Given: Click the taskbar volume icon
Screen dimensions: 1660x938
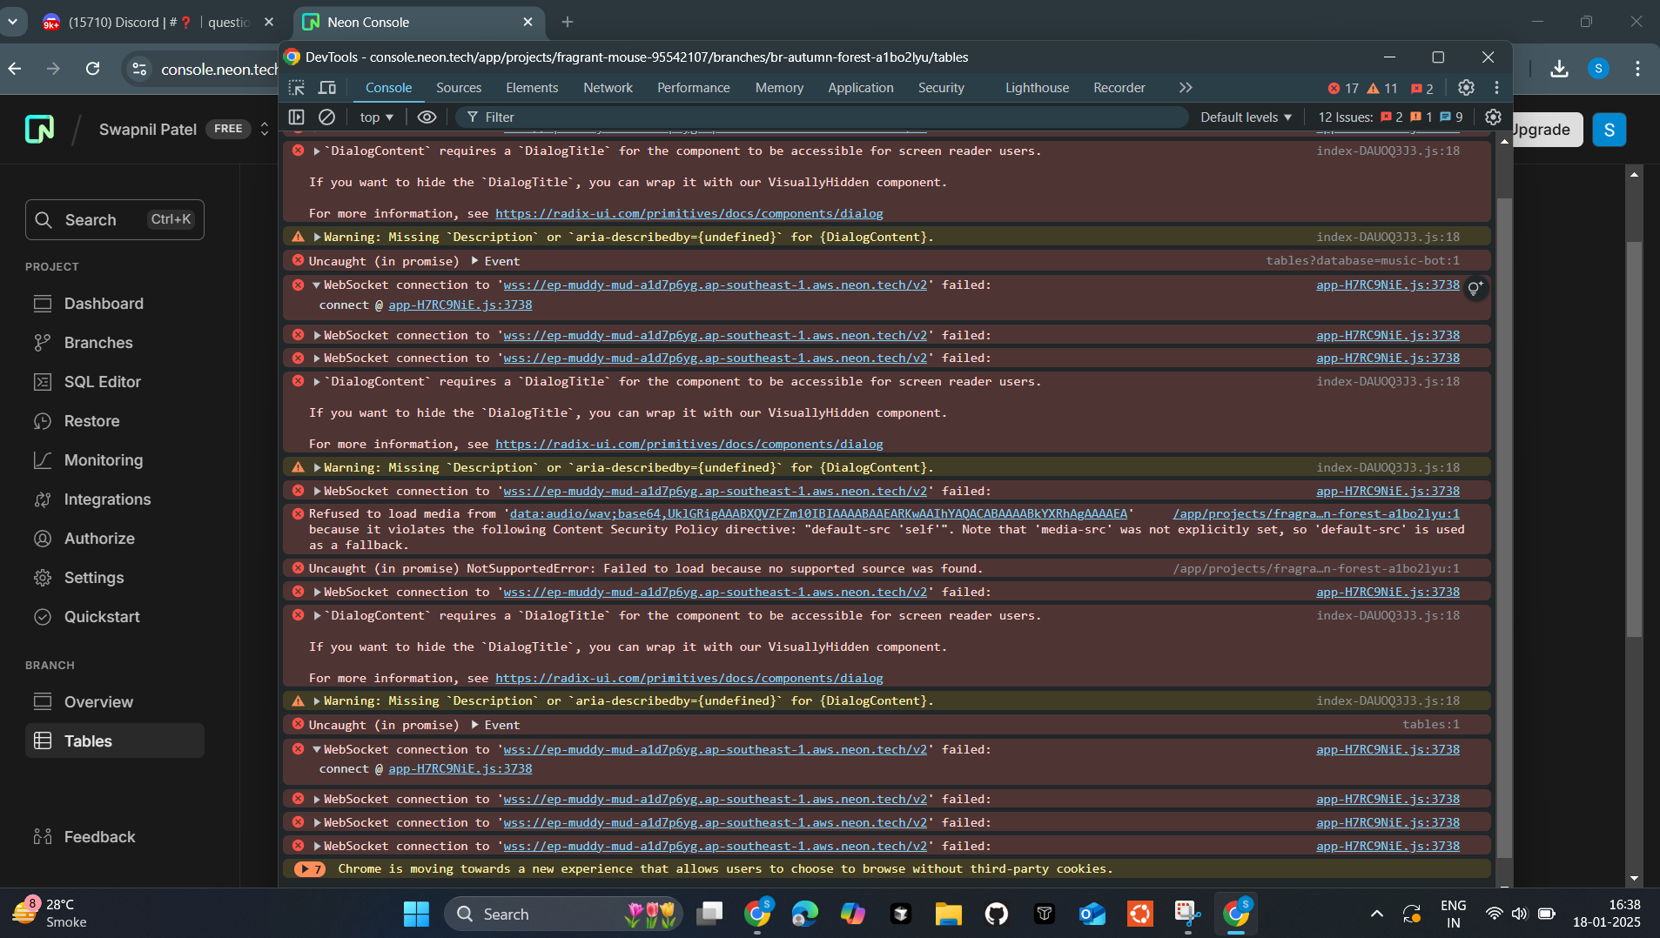Looking at the screenshot, I should click(x=1519, y=914).
